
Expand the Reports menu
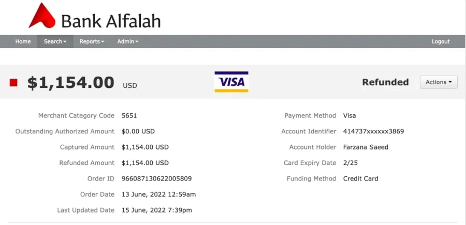(x=92, y=41)
